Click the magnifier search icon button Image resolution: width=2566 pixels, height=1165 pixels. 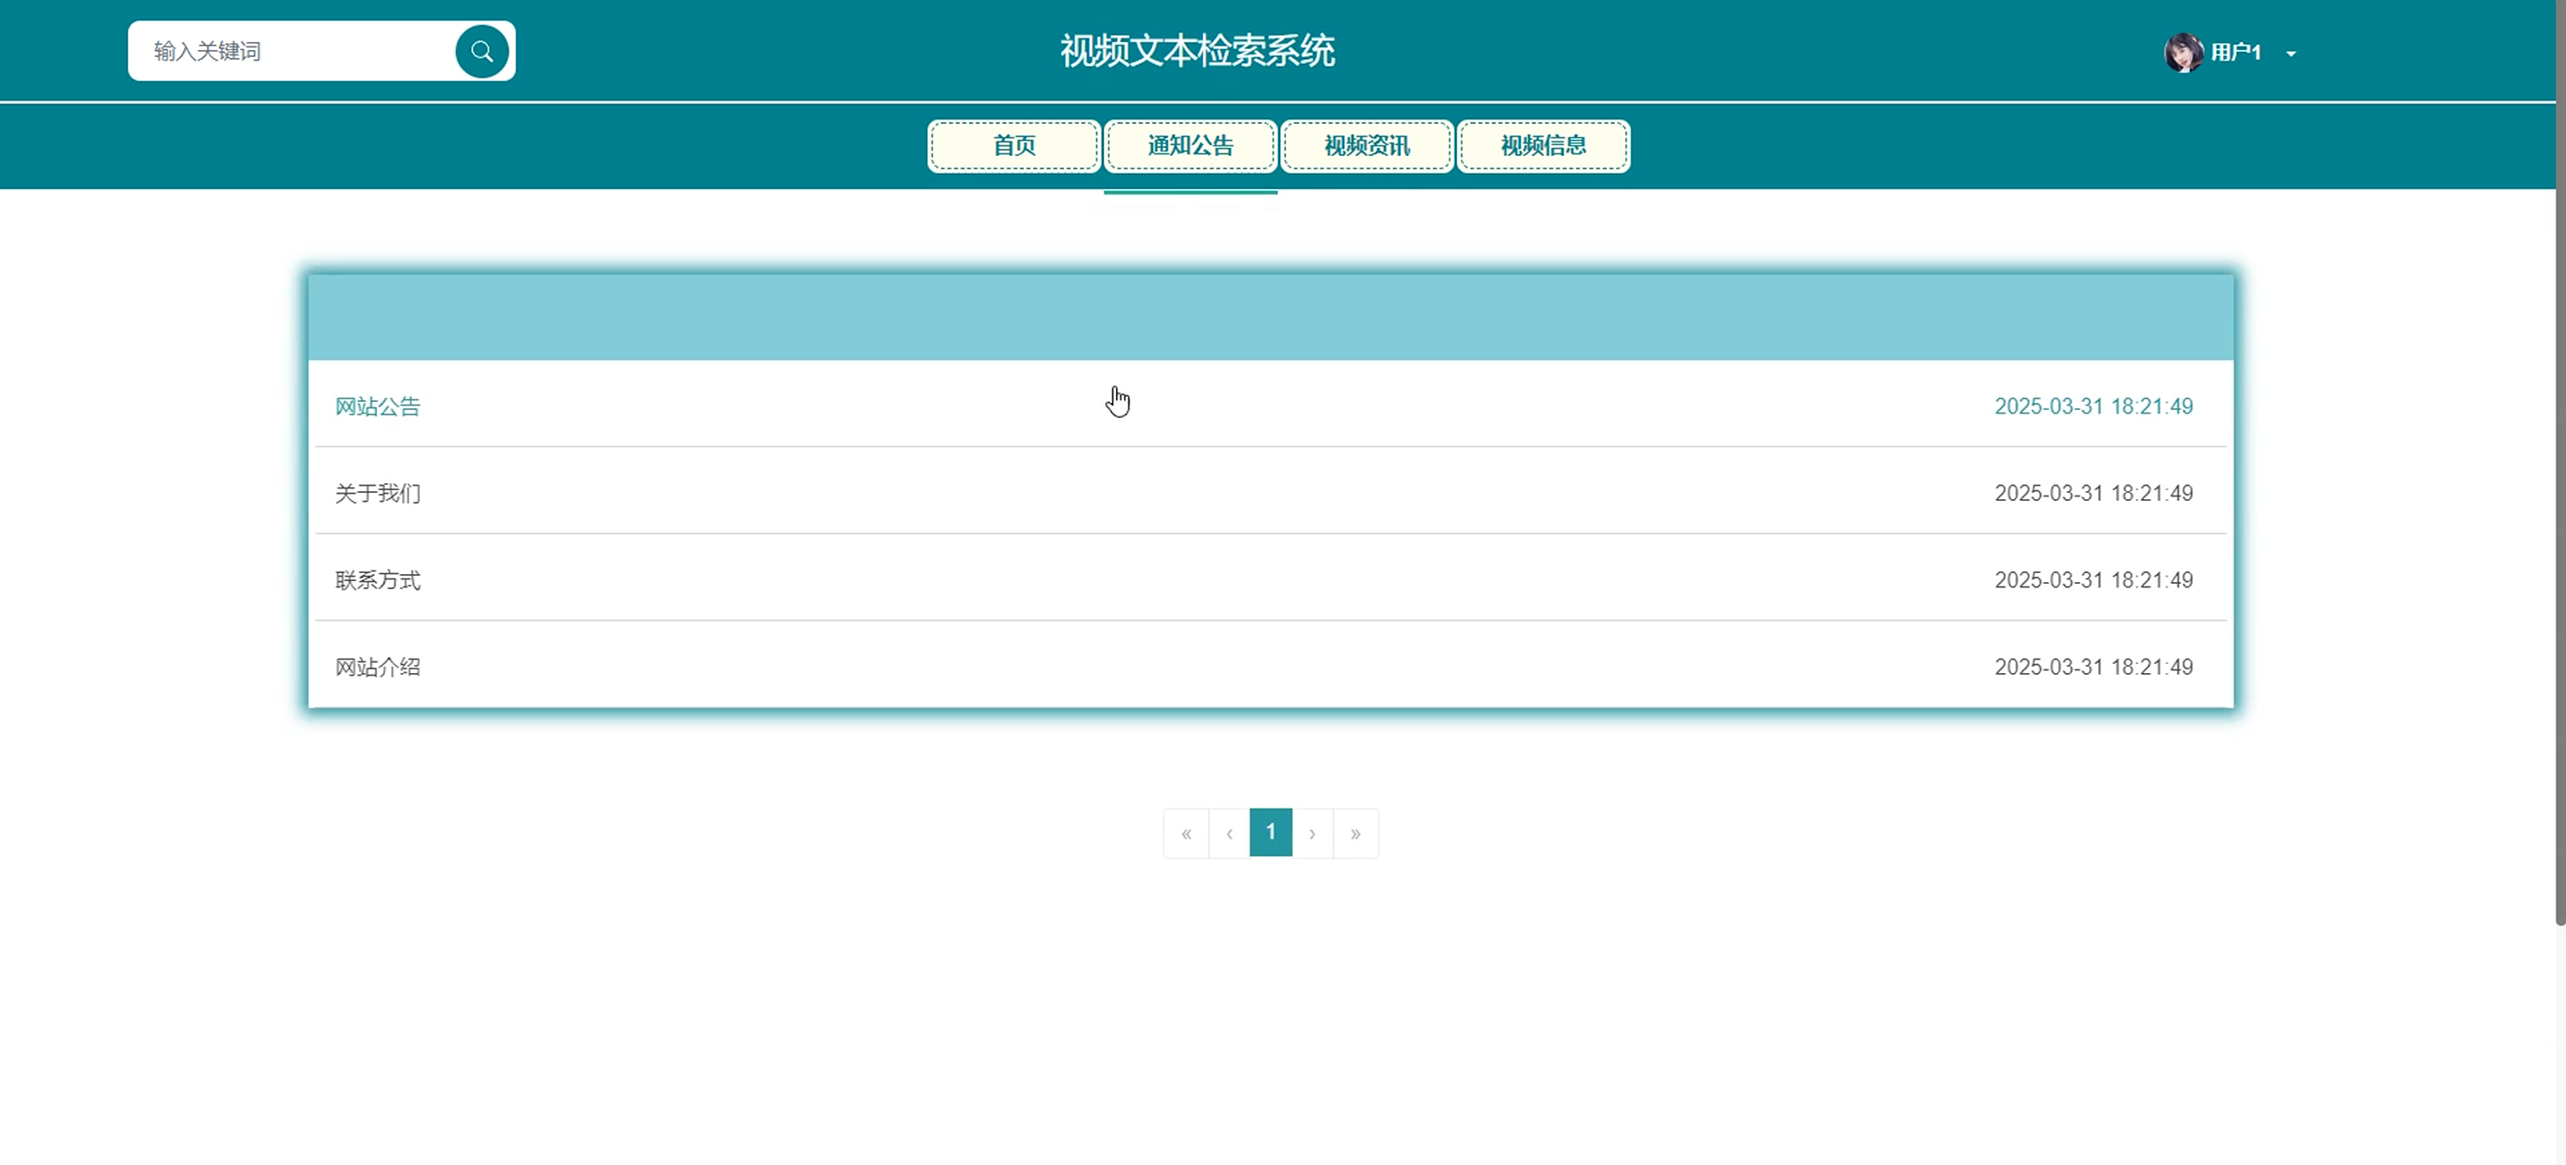[x=481, y=52]
